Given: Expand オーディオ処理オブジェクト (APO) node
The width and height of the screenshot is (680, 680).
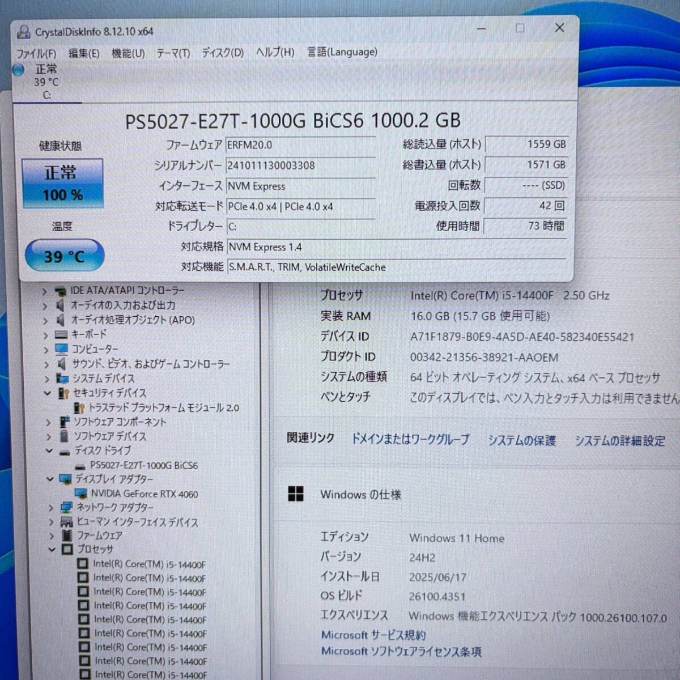Looking at the screenshot, I should (x=45, y=321).
